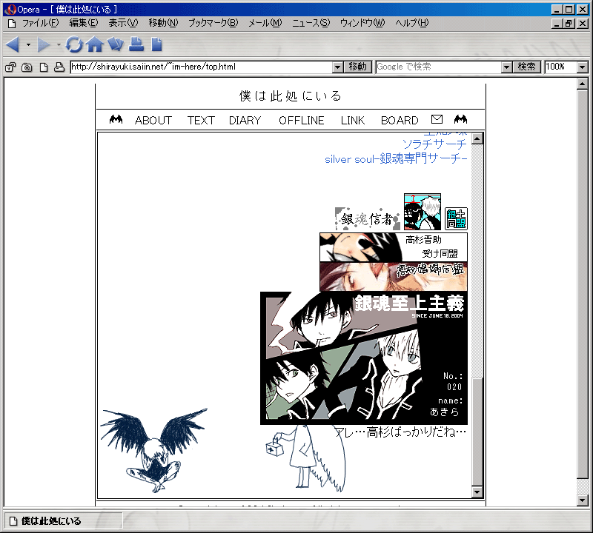593x533 pixels.
Task: Open the ABOUT page link
Action: (x=153, y=121)
